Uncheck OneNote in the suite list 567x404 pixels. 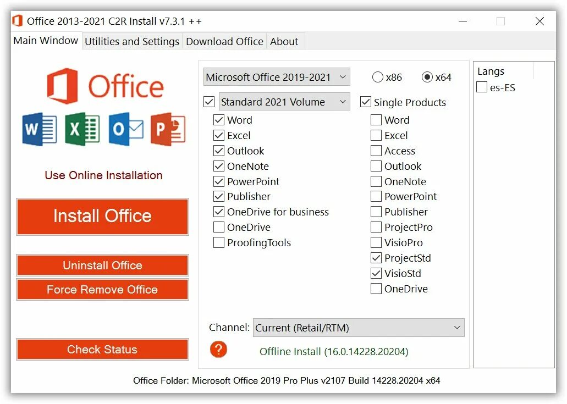coord(219,166)
